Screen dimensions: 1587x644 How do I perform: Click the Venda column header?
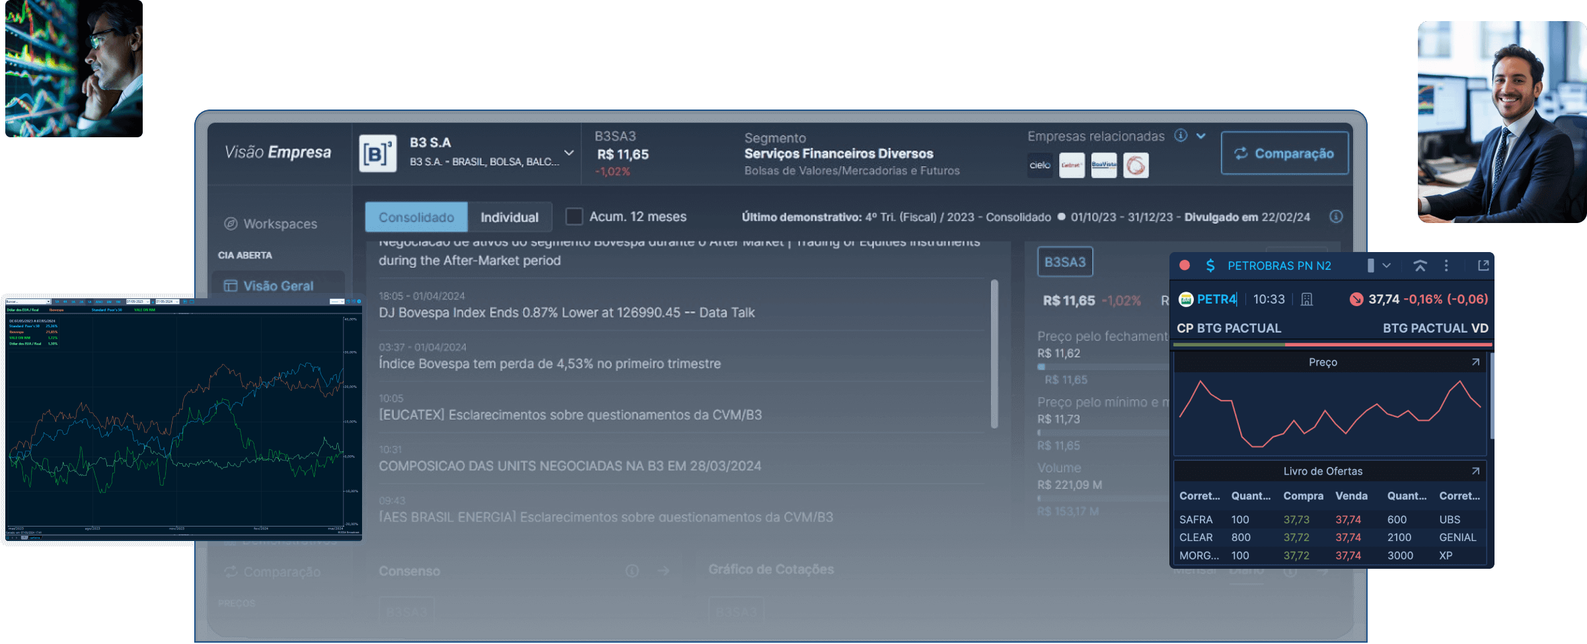coord(1351,496)
